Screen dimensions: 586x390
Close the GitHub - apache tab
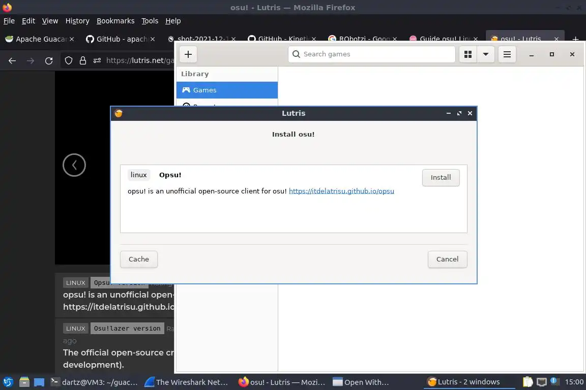153,39
